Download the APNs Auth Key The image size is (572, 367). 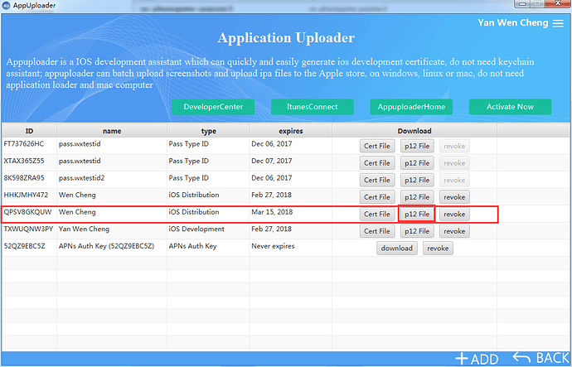397,249
